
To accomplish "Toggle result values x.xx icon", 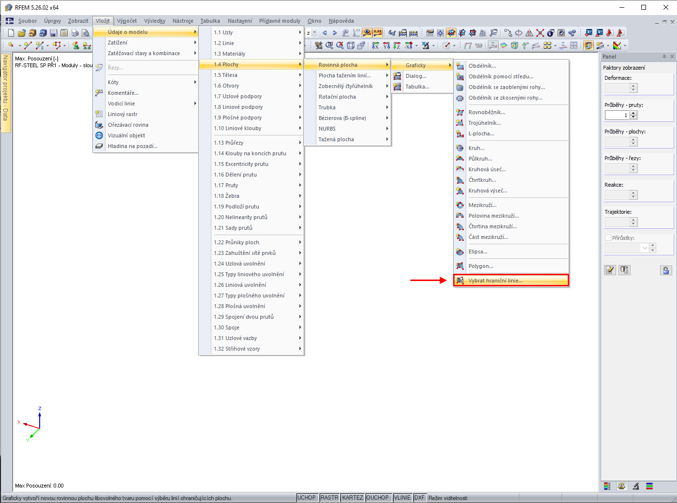I will [x=378, y=33].
